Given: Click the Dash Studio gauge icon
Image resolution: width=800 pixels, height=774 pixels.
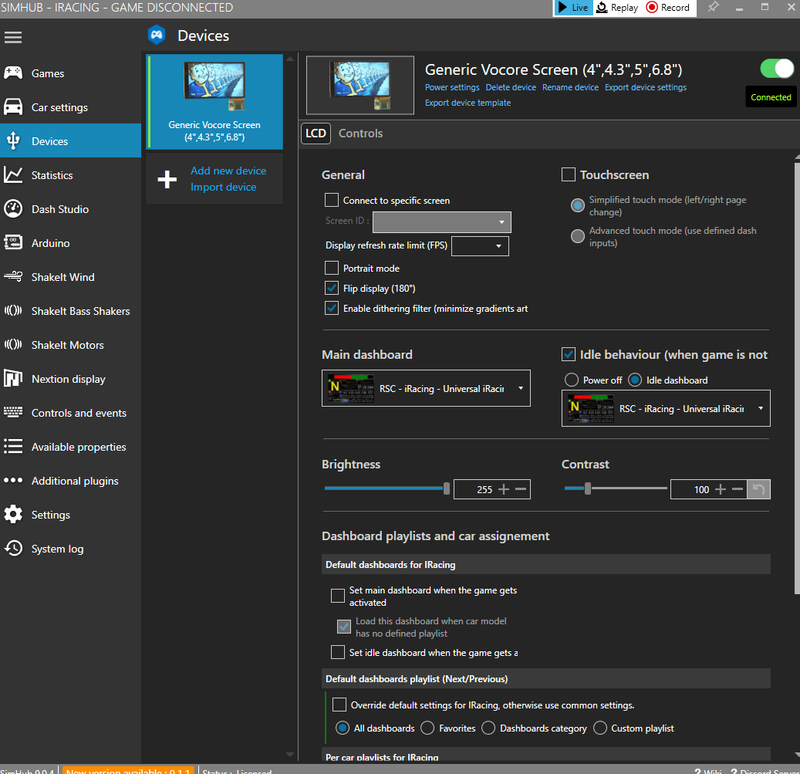Looking at the screenshot, I should tap(13, 208).
